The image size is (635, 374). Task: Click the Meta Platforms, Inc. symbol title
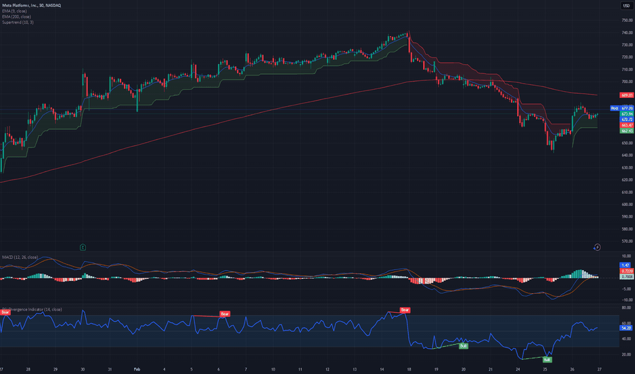31,5
